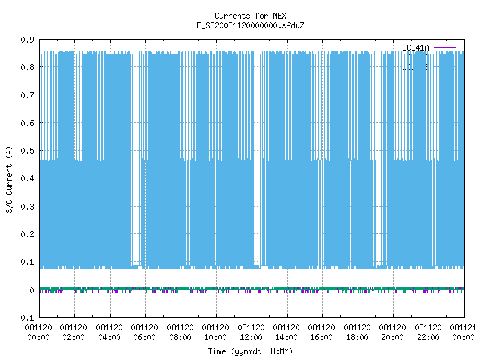
Task: Click the E_SC20081120000000.sfduZ file name subtitle
Action: click(250, 25)
